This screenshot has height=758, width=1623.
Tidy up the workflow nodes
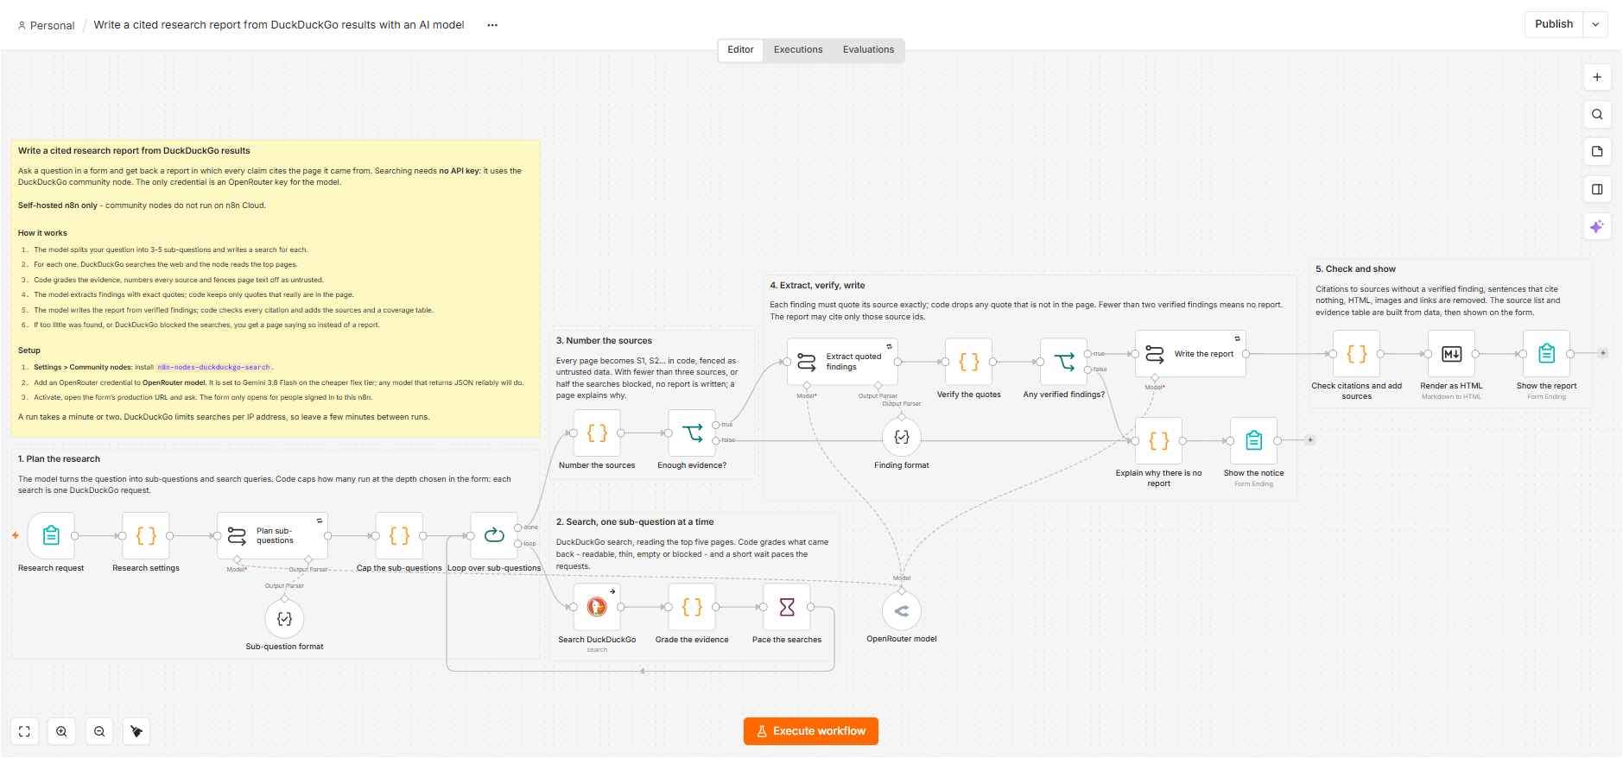pos(136,731)
